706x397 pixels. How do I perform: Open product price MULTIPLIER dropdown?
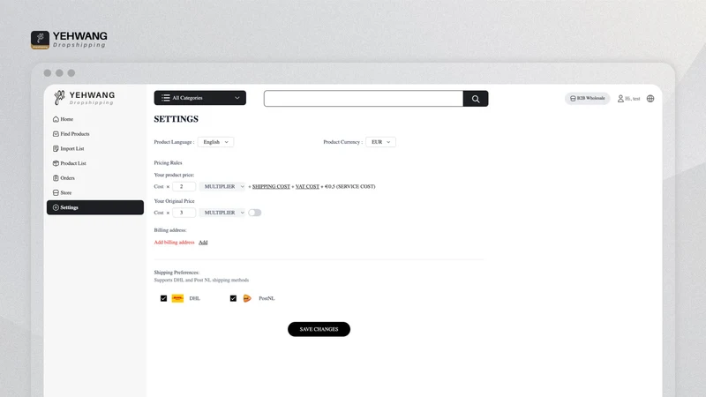(x=223, y=186)
